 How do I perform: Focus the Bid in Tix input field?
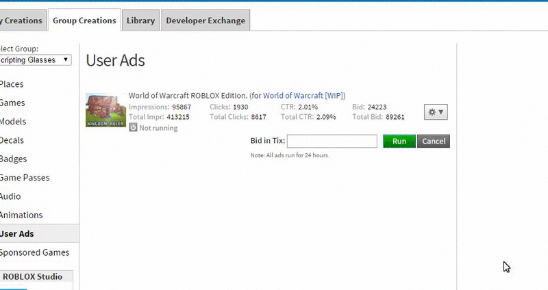[332, 142]
